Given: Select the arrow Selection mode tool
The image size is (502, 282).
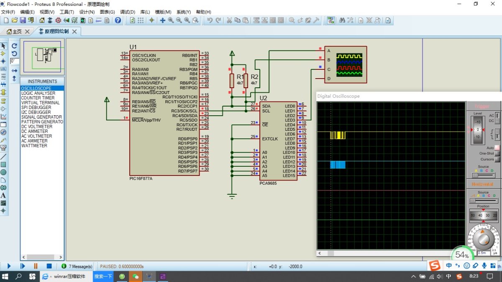Looking at the screenshot, I should (4, 46).
